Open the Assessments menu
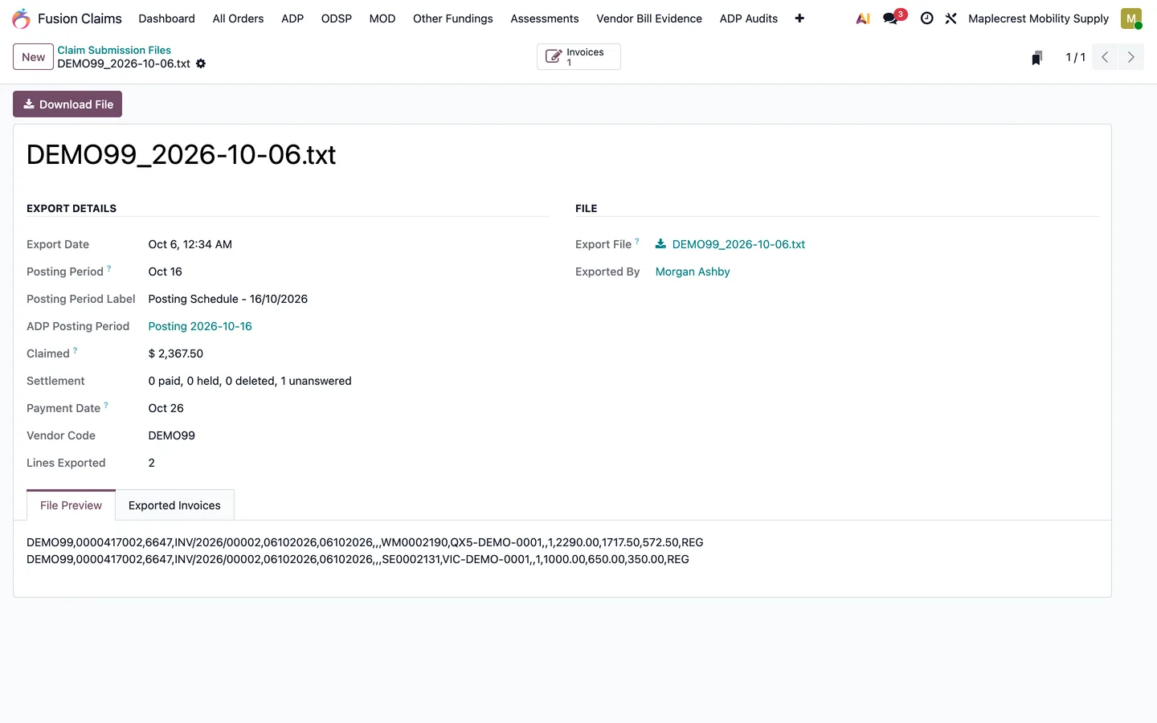 545,18
